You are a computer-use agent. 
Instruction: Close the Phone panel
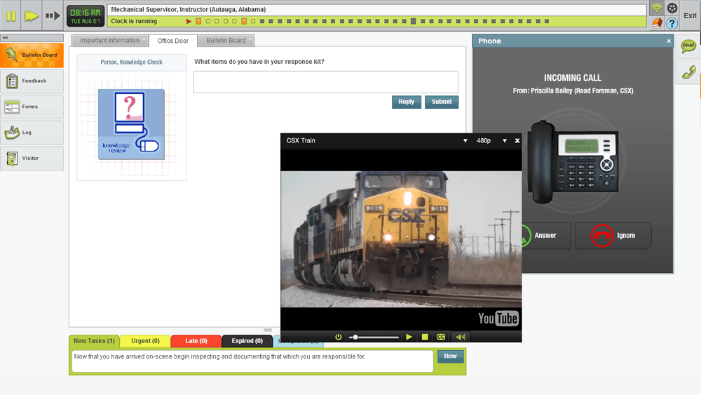pyautogui.click(x=669, y=41)
